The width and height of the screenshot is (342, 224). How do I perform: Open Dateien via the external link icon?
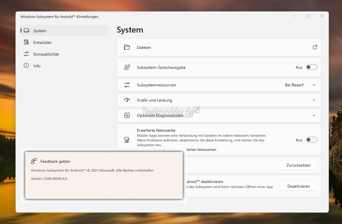[315, 47]
